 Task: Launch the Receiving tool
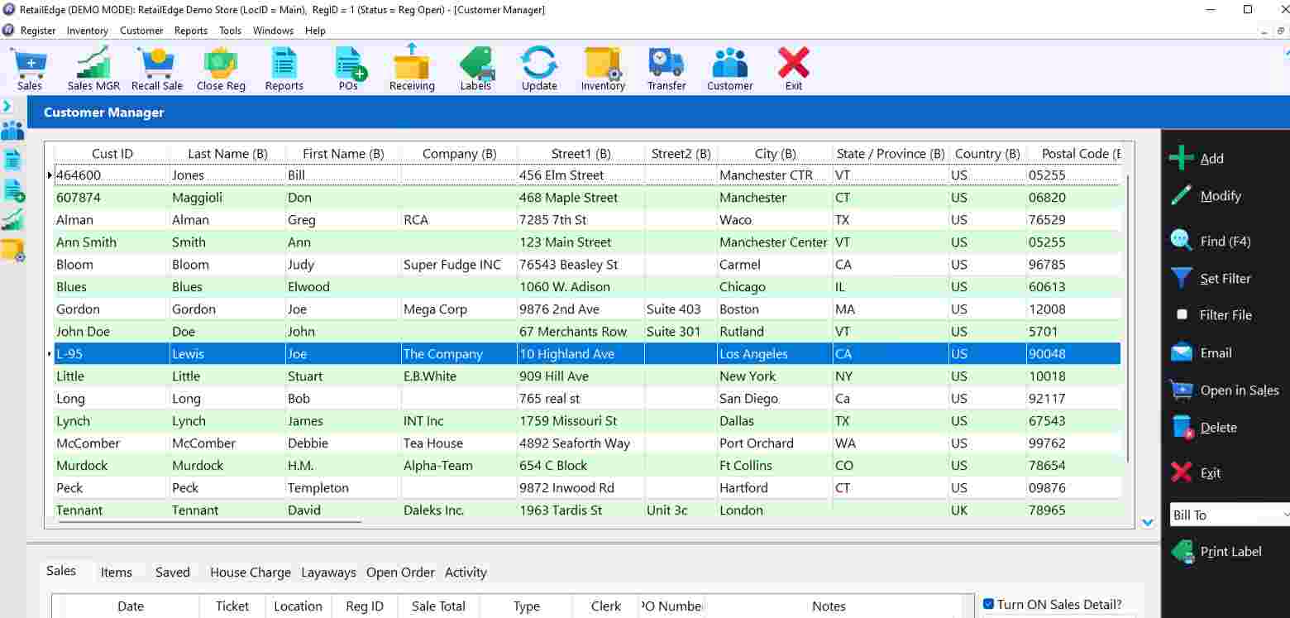411,68
